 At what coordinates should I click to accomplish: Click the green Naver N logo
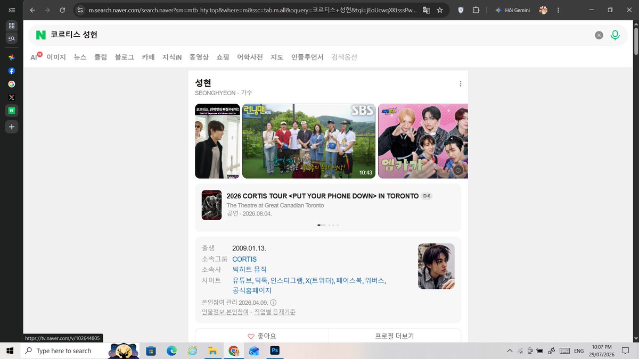coord(41,35)
